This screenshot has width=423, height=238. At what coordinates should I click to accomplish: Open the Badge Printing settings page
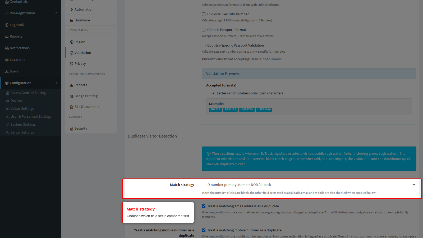91,96
